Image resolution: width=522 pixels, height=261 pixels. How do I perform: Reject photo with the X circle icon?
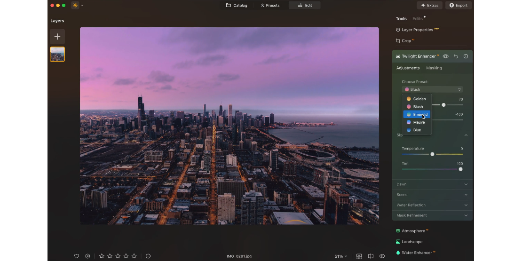coord(87,256)
